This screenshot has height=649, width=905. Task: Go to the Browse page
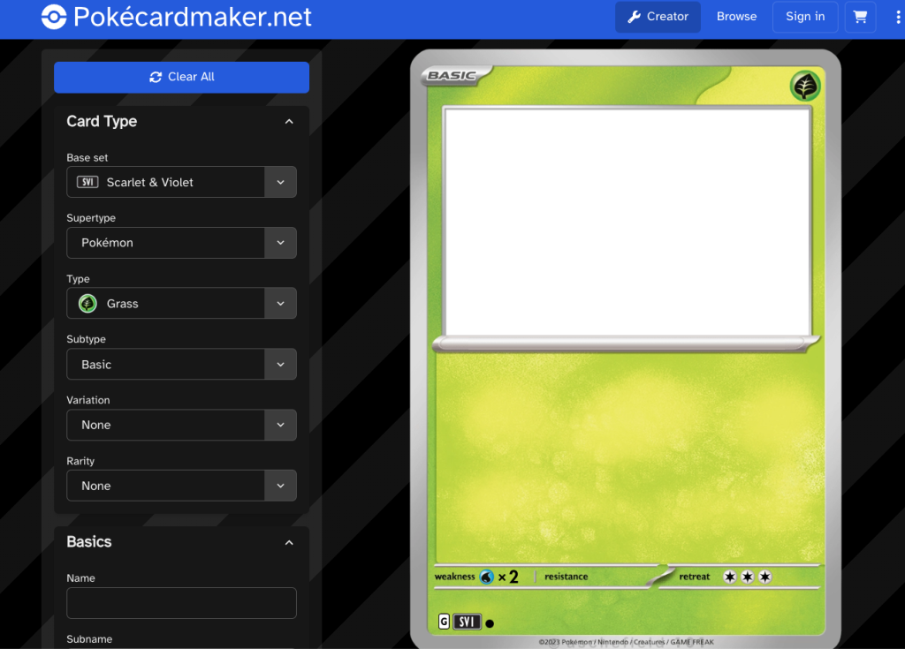coord(736,17)
